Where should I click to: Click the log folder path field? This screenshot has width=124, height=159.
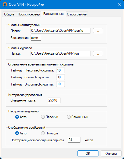(x=61, y=53)
